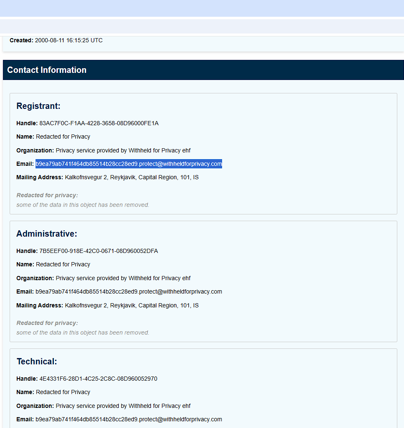This screenshot has width=404, height=428.
Task: Select the Administrative 'Redacted for privacy:' note
Action: (x=47, y=323)
